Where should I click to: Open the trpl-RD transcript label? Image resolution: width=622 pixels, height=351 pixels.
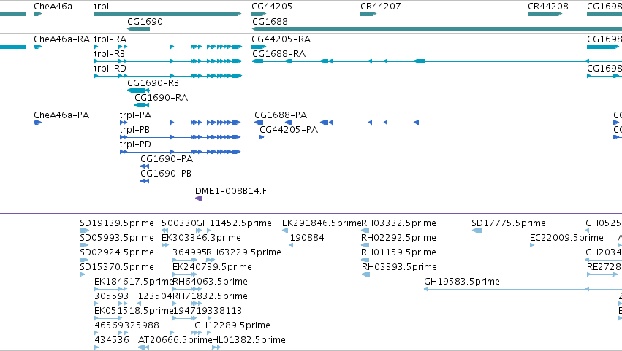pos(110,69)
